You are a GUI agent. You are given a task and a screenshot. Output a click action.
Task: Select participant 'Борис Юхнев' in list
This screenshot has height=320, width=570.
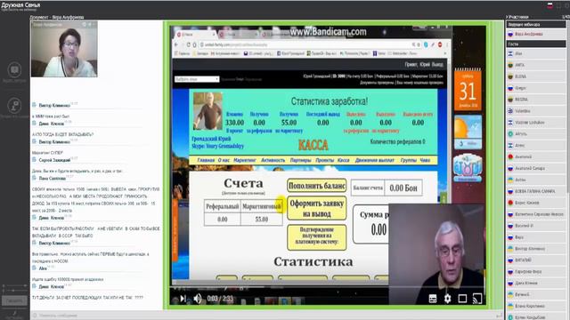[536, 203]
